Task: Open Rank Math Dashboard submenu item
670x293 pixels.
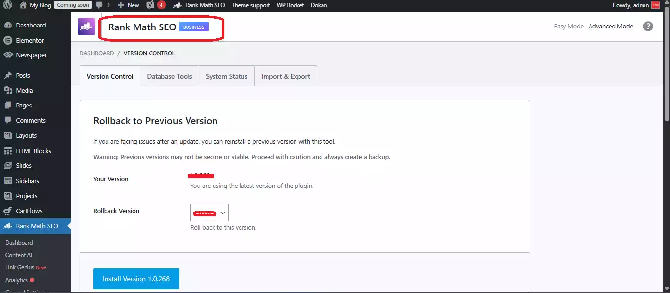Action: pos(19,243)
